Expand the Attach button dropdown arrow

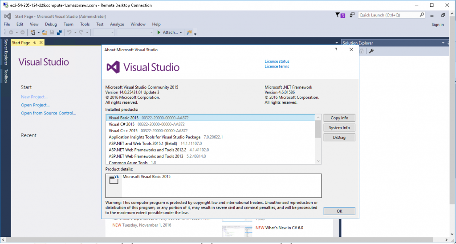pos(181,33)
